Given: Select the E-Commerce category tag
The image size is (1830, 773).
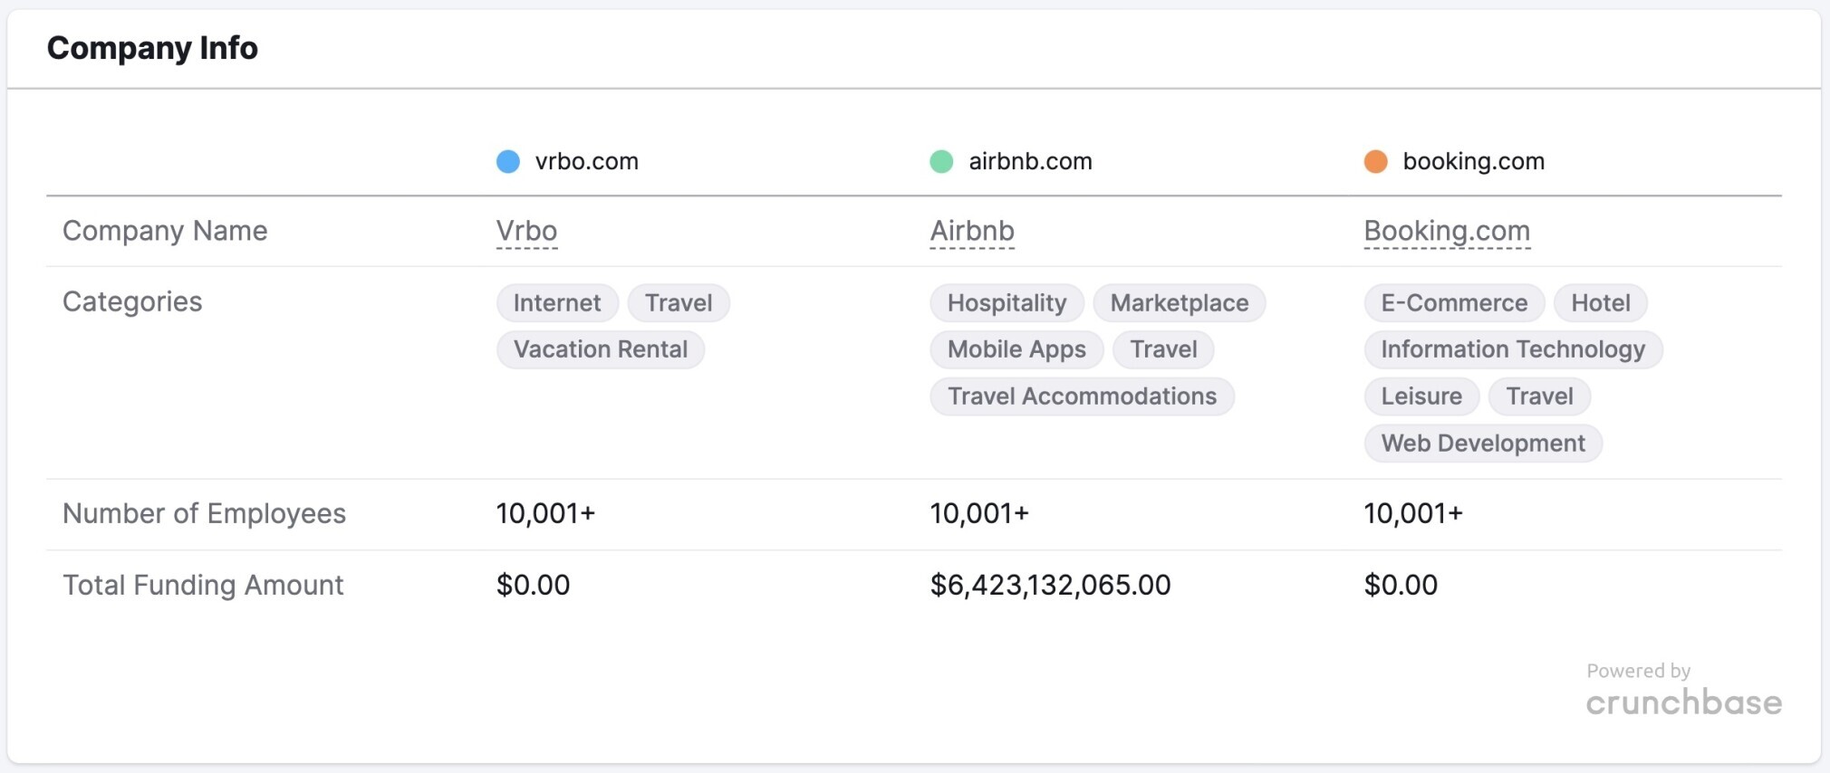Looking at the screenshot, I should (1454, 303).
